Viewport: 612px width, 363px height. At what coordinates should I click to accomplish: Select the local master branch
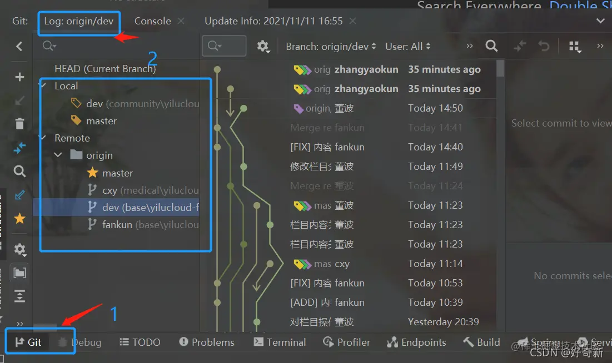click(x=94, y=121)
